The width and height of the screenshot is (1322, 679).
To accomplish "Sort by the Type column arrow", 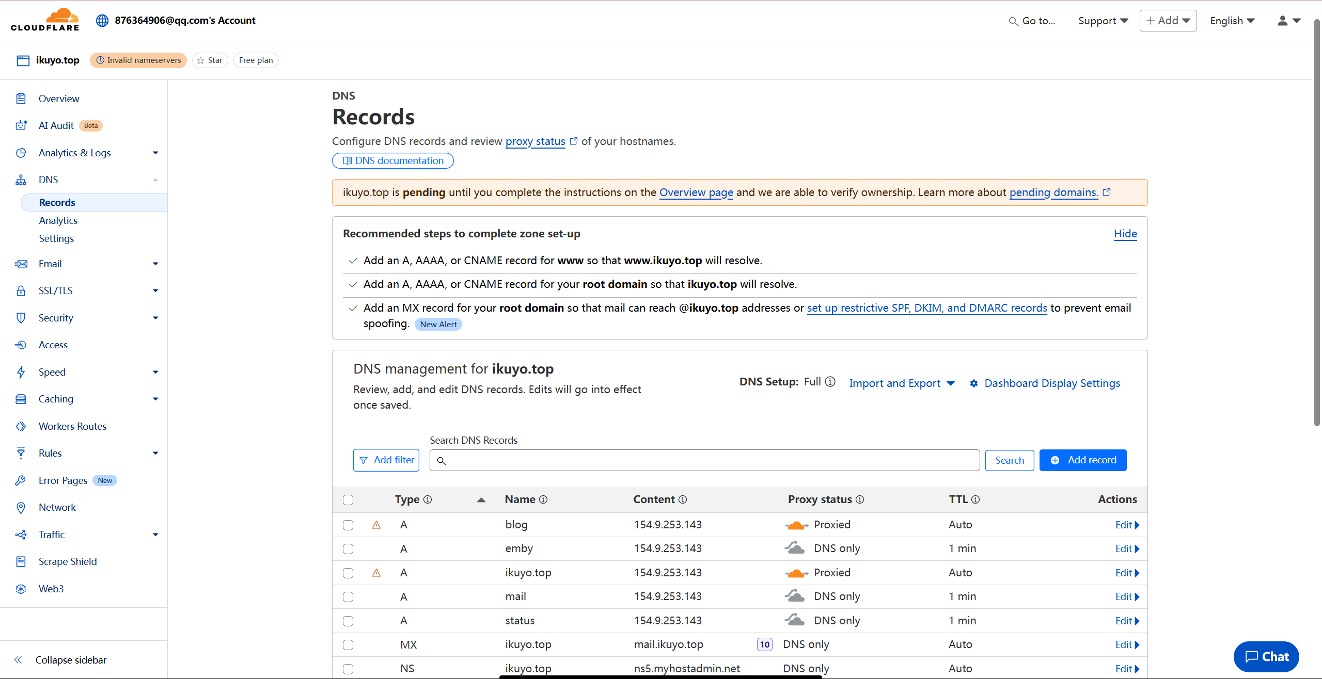I will tap(481, 500).
